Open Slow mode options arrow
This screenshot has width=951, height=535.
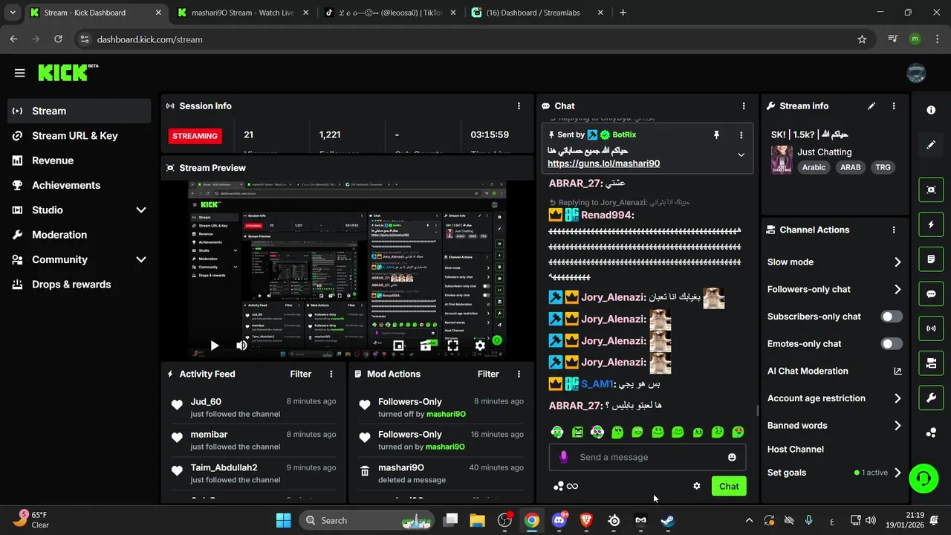(x=898, y=262)
